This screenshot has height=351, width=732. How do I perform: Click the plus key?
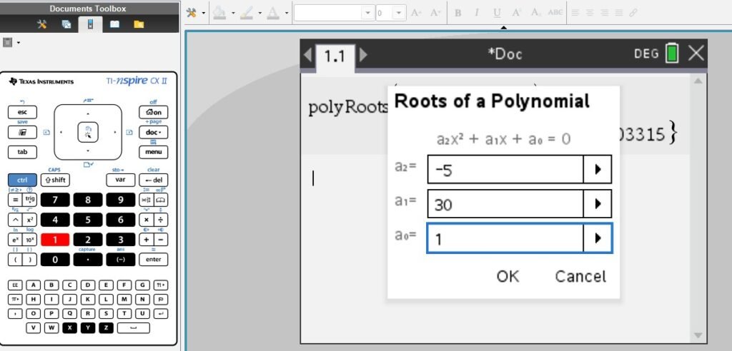point(146,240)
